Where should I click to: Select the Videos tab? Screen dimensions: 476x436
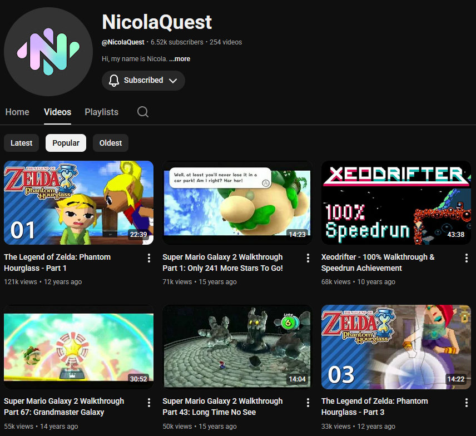click(x=57, y=112)
